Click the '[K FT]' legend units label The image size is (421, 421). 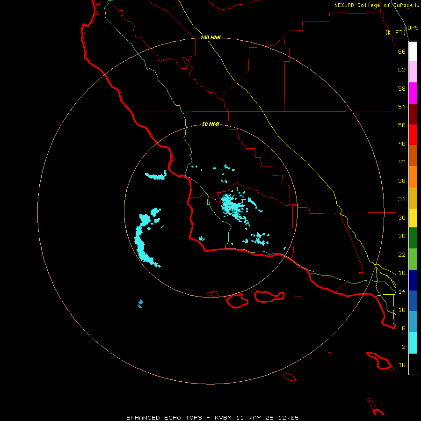pos(395,32)
